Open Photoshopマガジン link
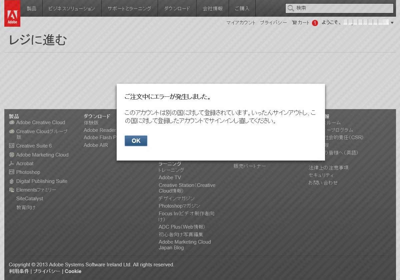400x280 pixels. click(179, 206)
